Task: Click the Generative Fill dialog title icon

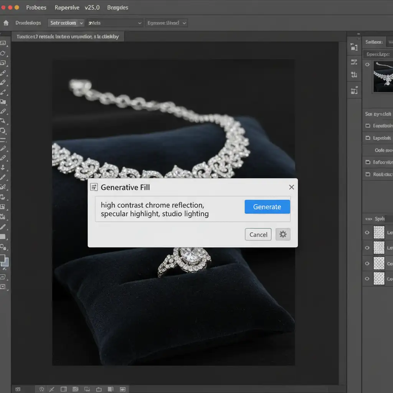Action: click(x=94, y=187)
